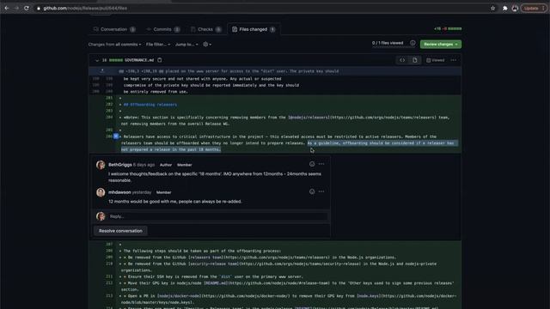Screen dimensions: 550x309
Task: Click the Resolve conversation button
Action: [120, 231]
